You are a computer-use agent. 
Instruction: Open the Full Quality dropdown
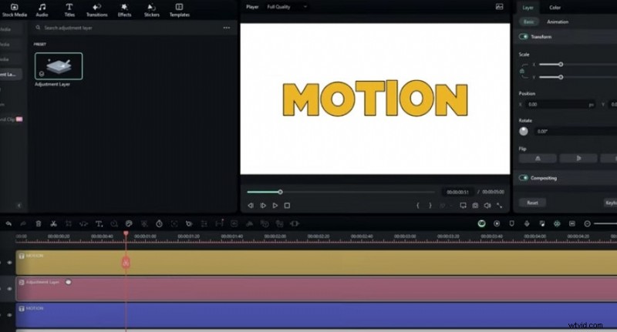(287, 7)
